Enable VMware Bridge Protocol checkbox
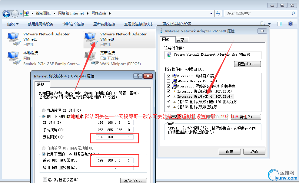Viewport: 299px width, 183px height. tap(168, 81)
